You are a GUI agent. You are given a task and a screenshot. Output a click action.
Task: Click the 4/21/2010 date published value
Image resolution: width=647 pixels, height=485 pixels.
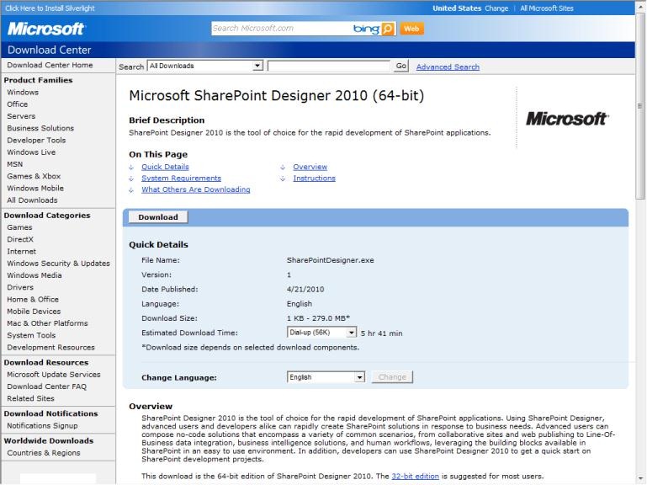pos(305,289)
